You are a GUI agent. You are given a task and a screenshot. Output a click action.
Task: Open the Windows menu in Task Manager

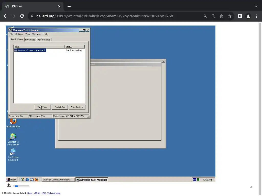click(37, 34)
